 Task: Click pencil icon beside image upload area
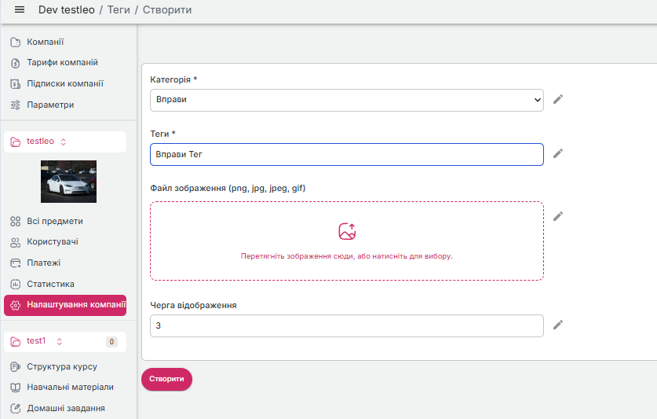click(x=558, y=216)
